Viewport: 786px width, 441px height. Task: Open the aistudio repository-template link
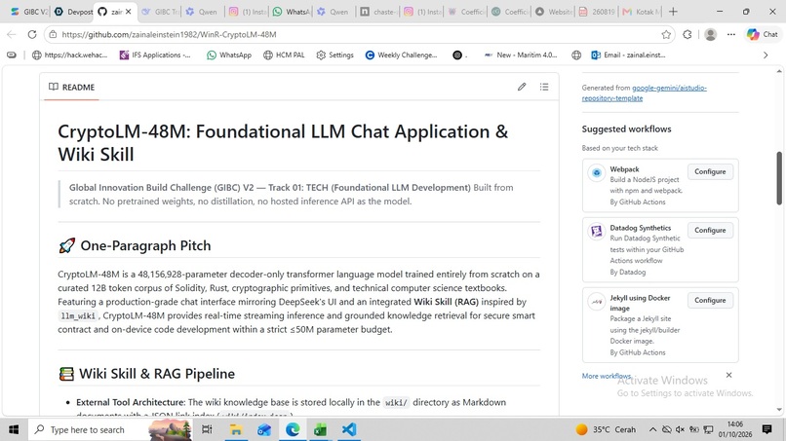[x=645, y=93]
